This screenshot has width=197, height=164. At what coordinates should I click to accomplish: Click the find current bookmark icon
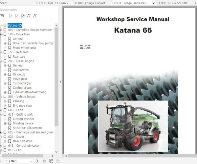[23, 16]
